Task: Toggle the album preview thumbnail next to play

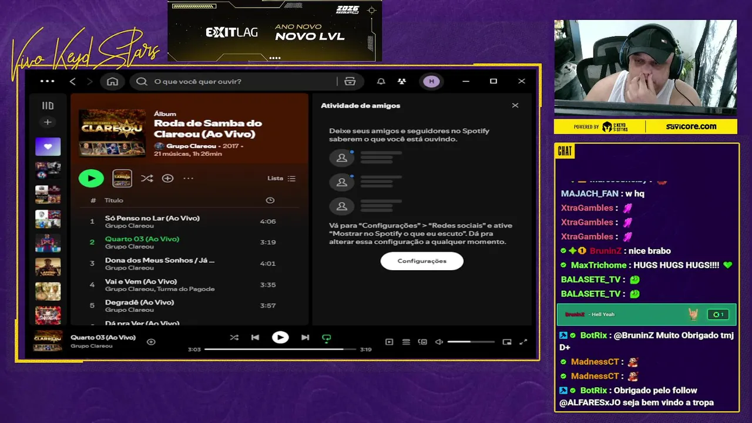Action: tap(122, 178)
